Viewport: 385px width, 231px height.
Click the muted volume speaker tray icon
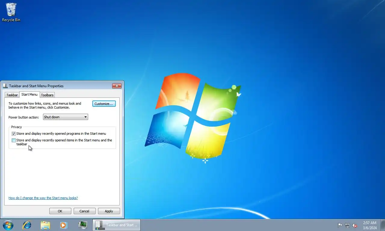click(x=355, y=225)
